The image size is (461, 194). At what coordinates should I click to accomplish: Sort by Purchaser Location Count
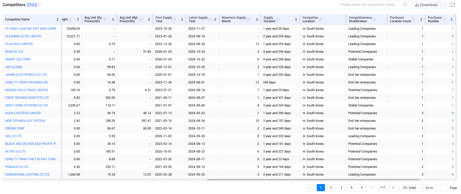(421, 19)
